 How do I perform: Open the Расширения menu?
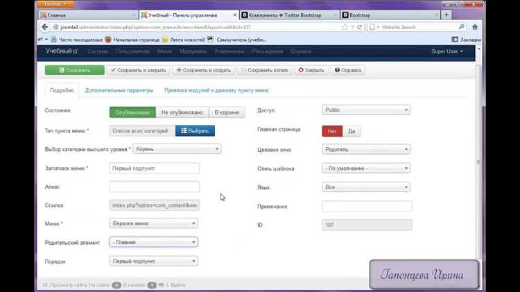(x=268, y=51)
